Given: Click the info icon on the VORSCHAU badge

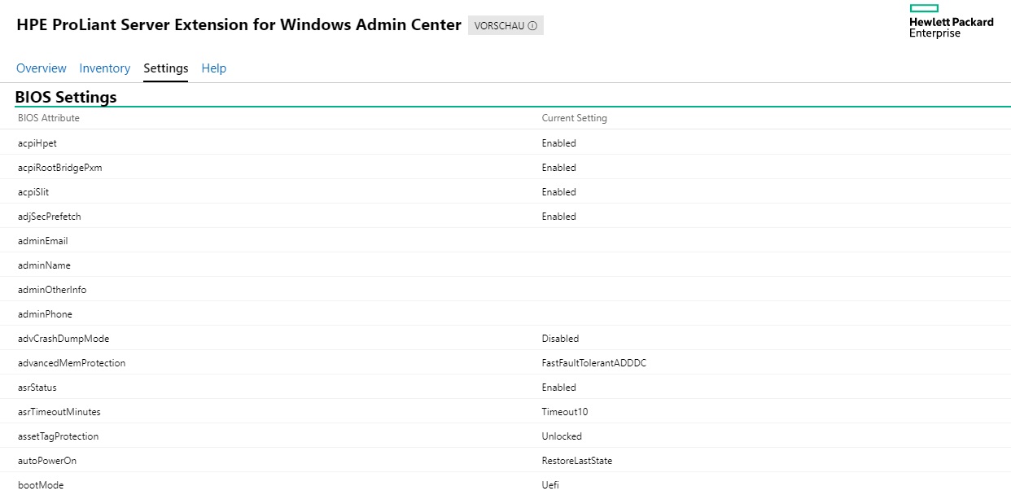Looking at the screenshot, I should click(x=533, y=25).
